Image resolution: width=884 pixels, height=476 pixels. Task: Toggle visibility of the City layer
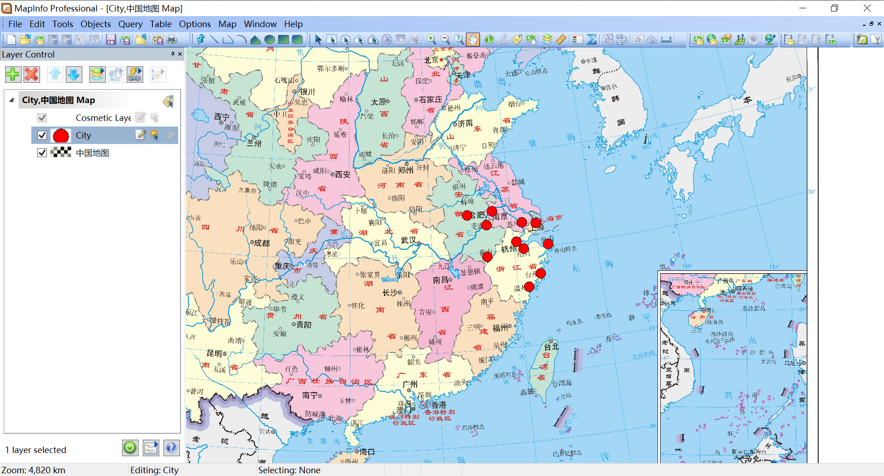pyautogui.click(x=42, y=135)
